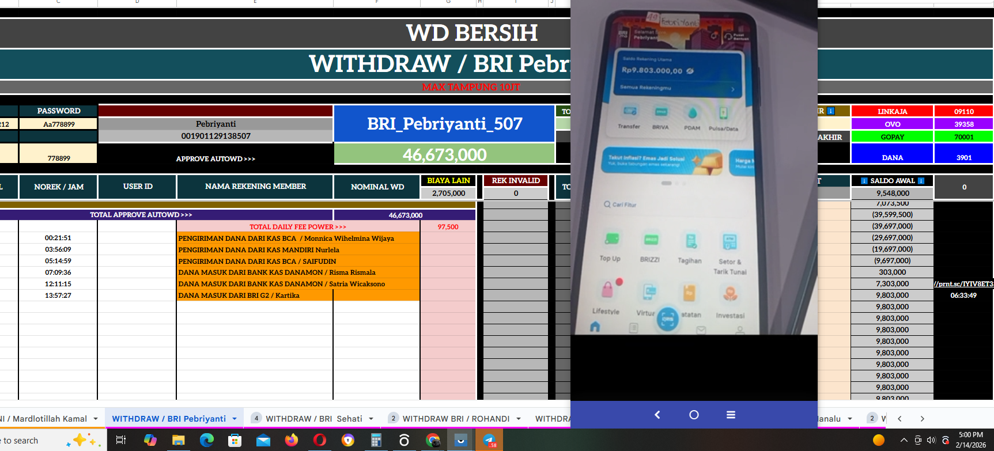Open Semua Rekeningmu chevron in BRImo

click(733, 89)
